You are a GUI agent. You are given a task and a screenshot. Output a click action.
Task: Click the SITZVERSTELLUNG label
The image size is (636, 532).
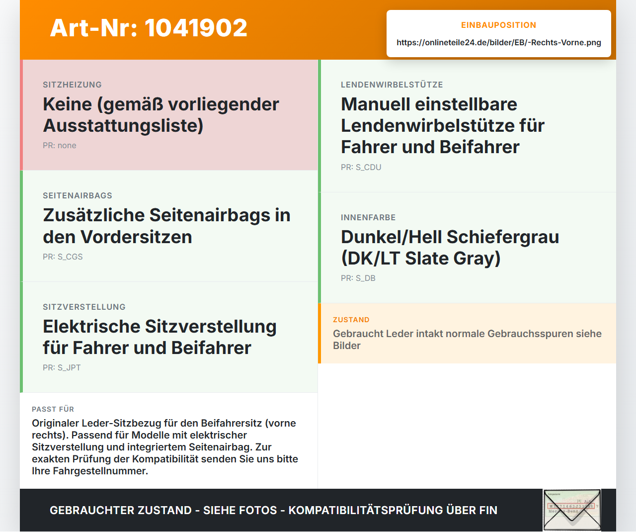tap(84, 307)
